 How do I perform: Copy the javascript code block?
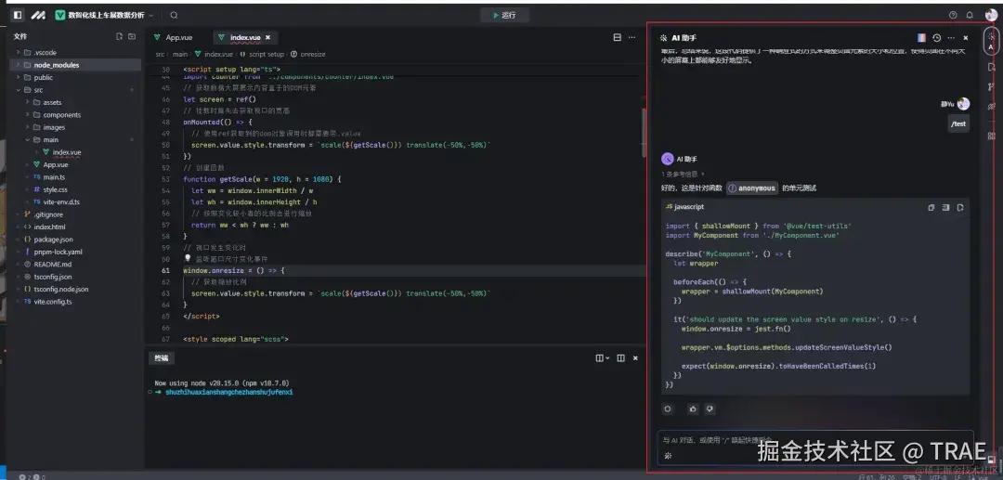point(931,207)
